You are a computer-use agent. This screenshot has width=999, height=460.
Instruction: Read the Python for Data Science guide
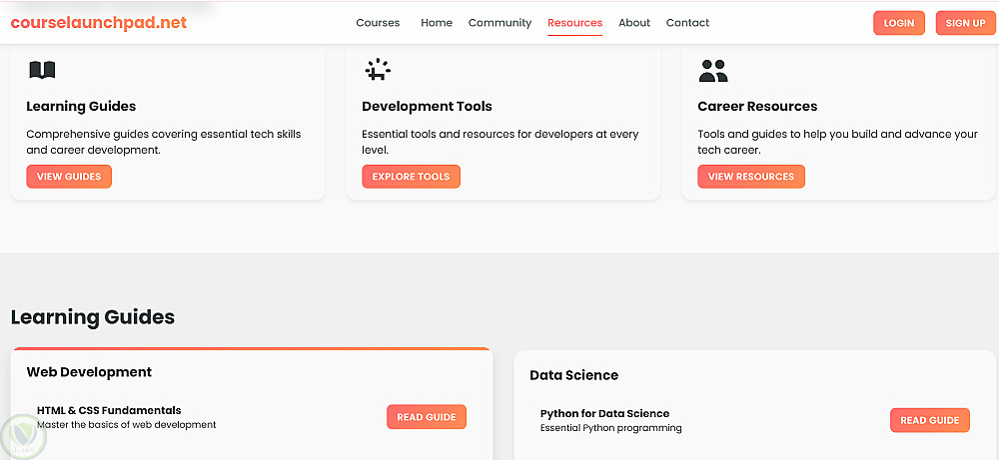(929, 420)
